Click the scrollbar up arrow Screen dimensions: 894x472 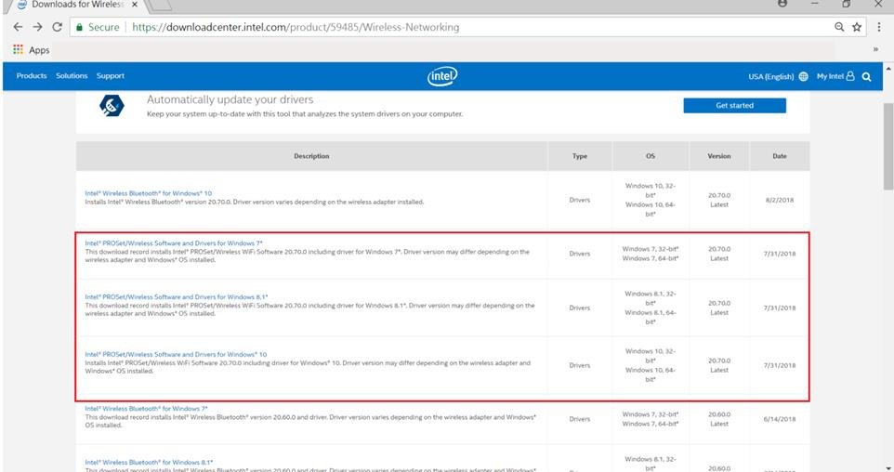(888, 69)
